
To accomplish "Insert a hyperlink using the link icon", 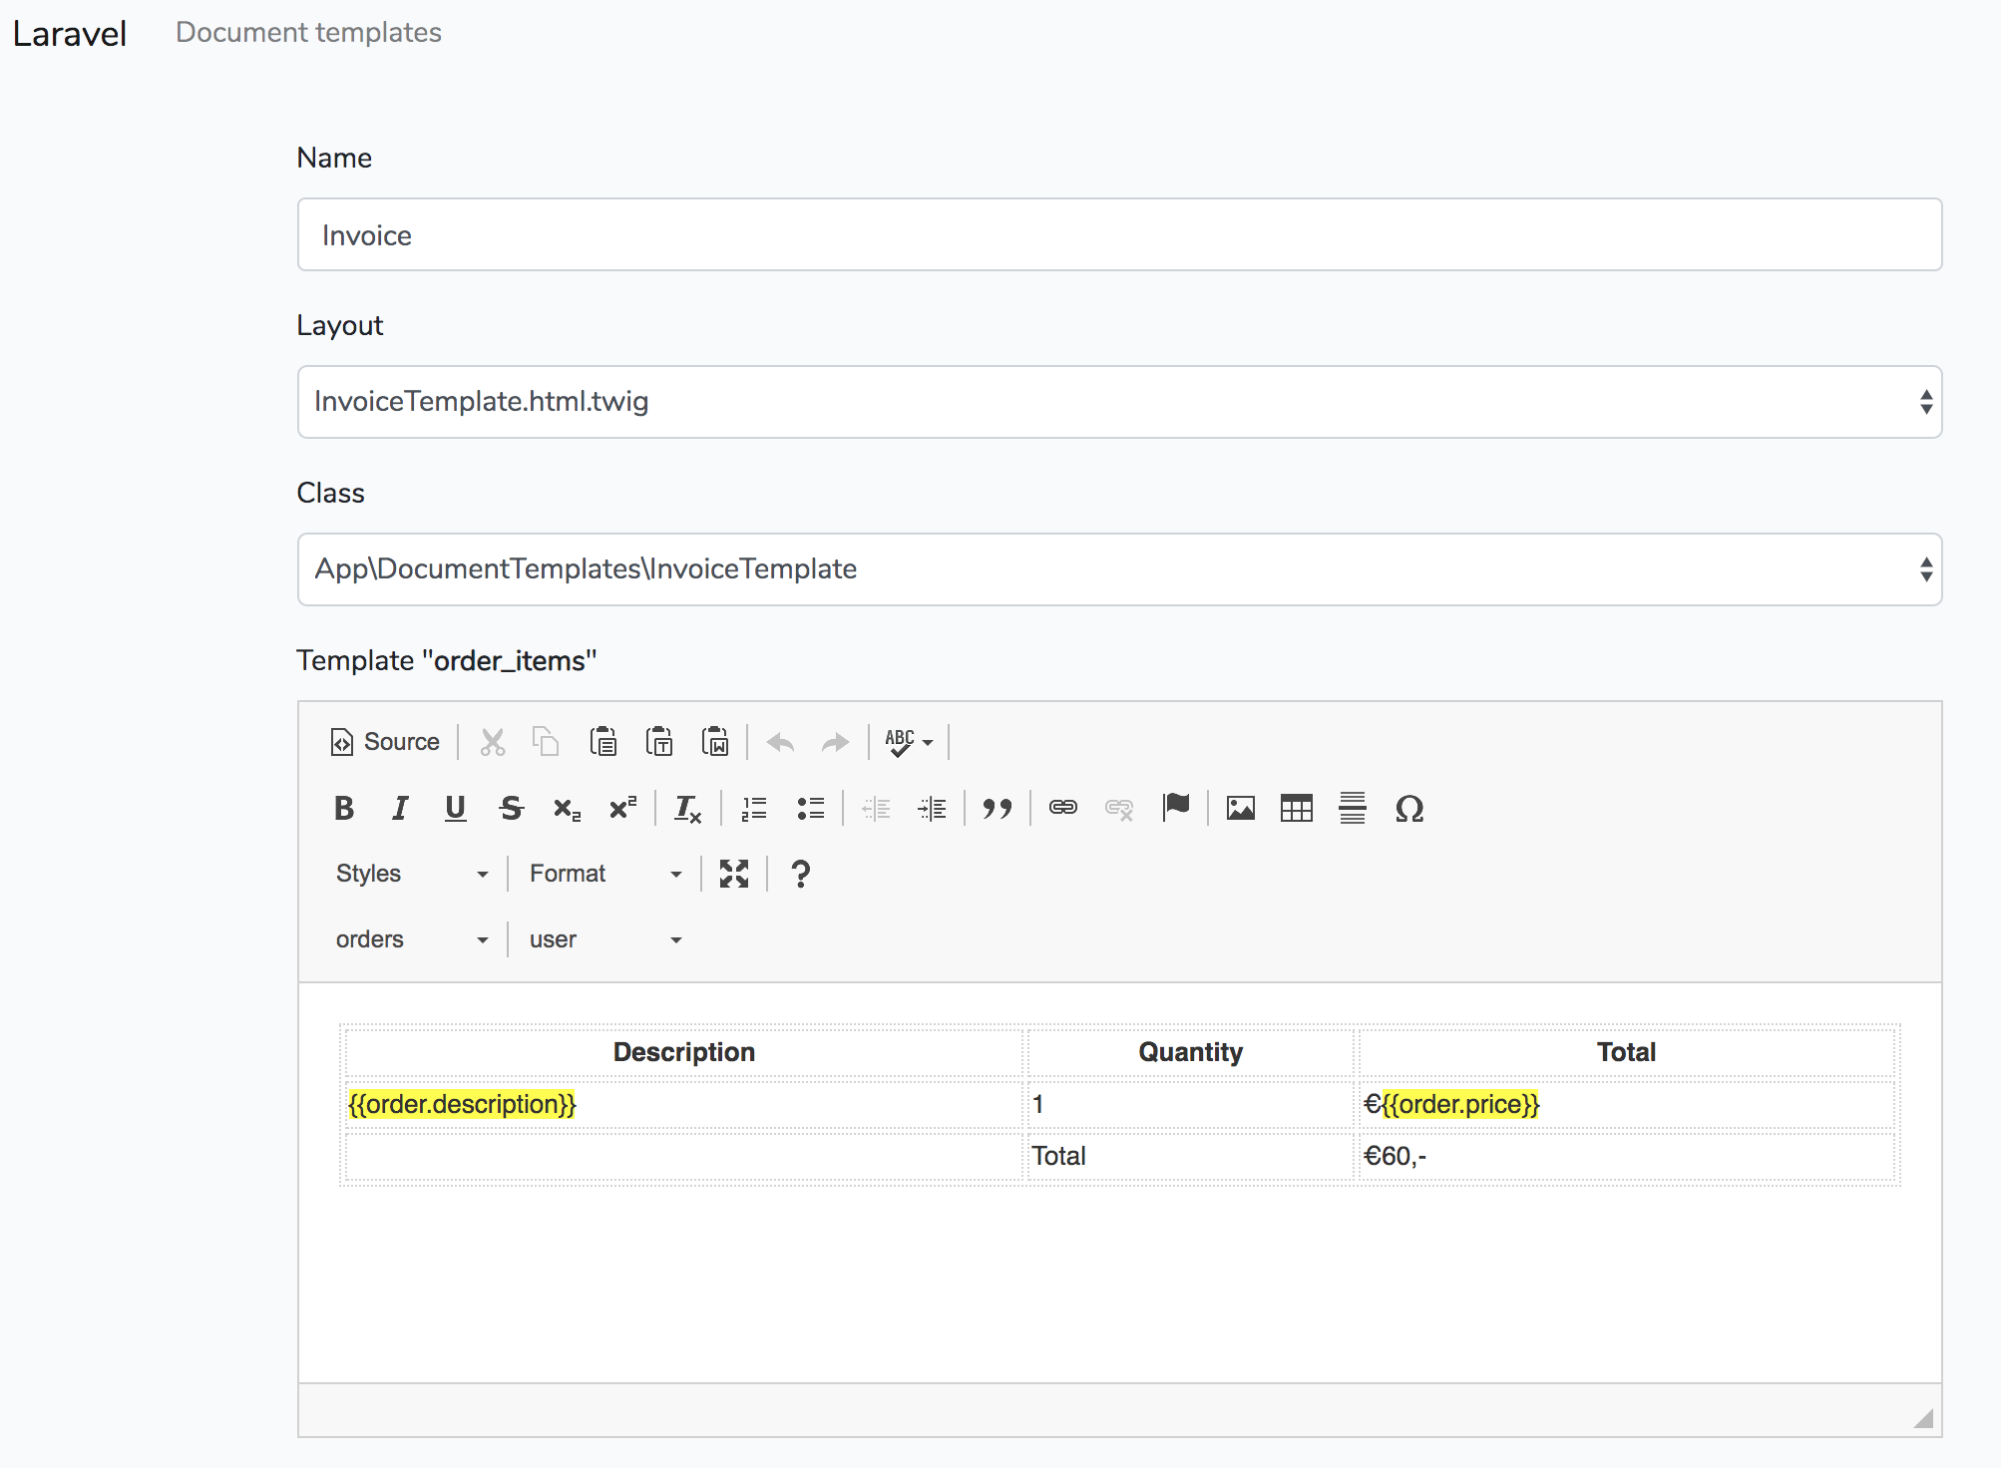I will coord(1062,808).
